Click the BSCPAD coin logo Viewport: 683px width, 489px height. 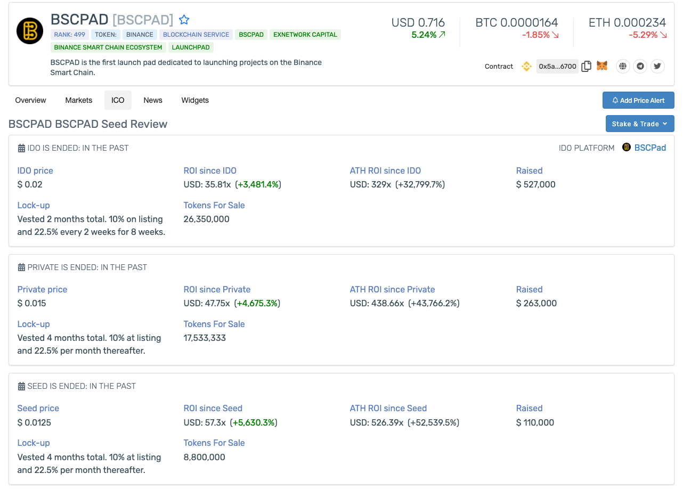pyautogui.click(x=30, y=31)
